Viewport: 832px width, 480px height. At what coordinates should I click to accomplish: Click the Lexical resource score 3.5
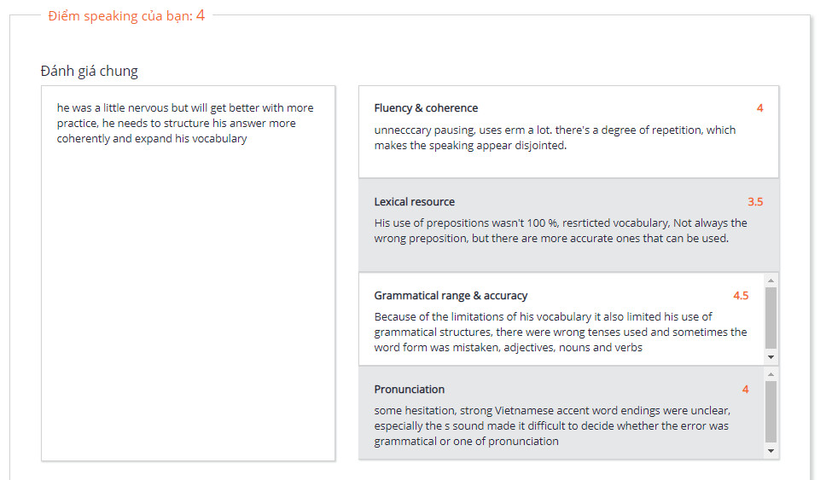tap(755, 202)
